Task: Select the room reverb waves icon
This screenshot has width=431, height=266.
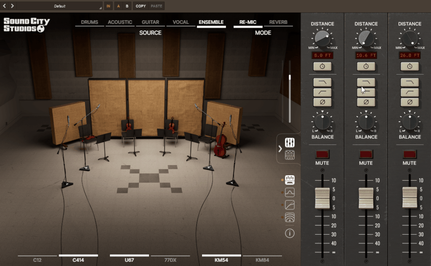Action: point(290,217)
